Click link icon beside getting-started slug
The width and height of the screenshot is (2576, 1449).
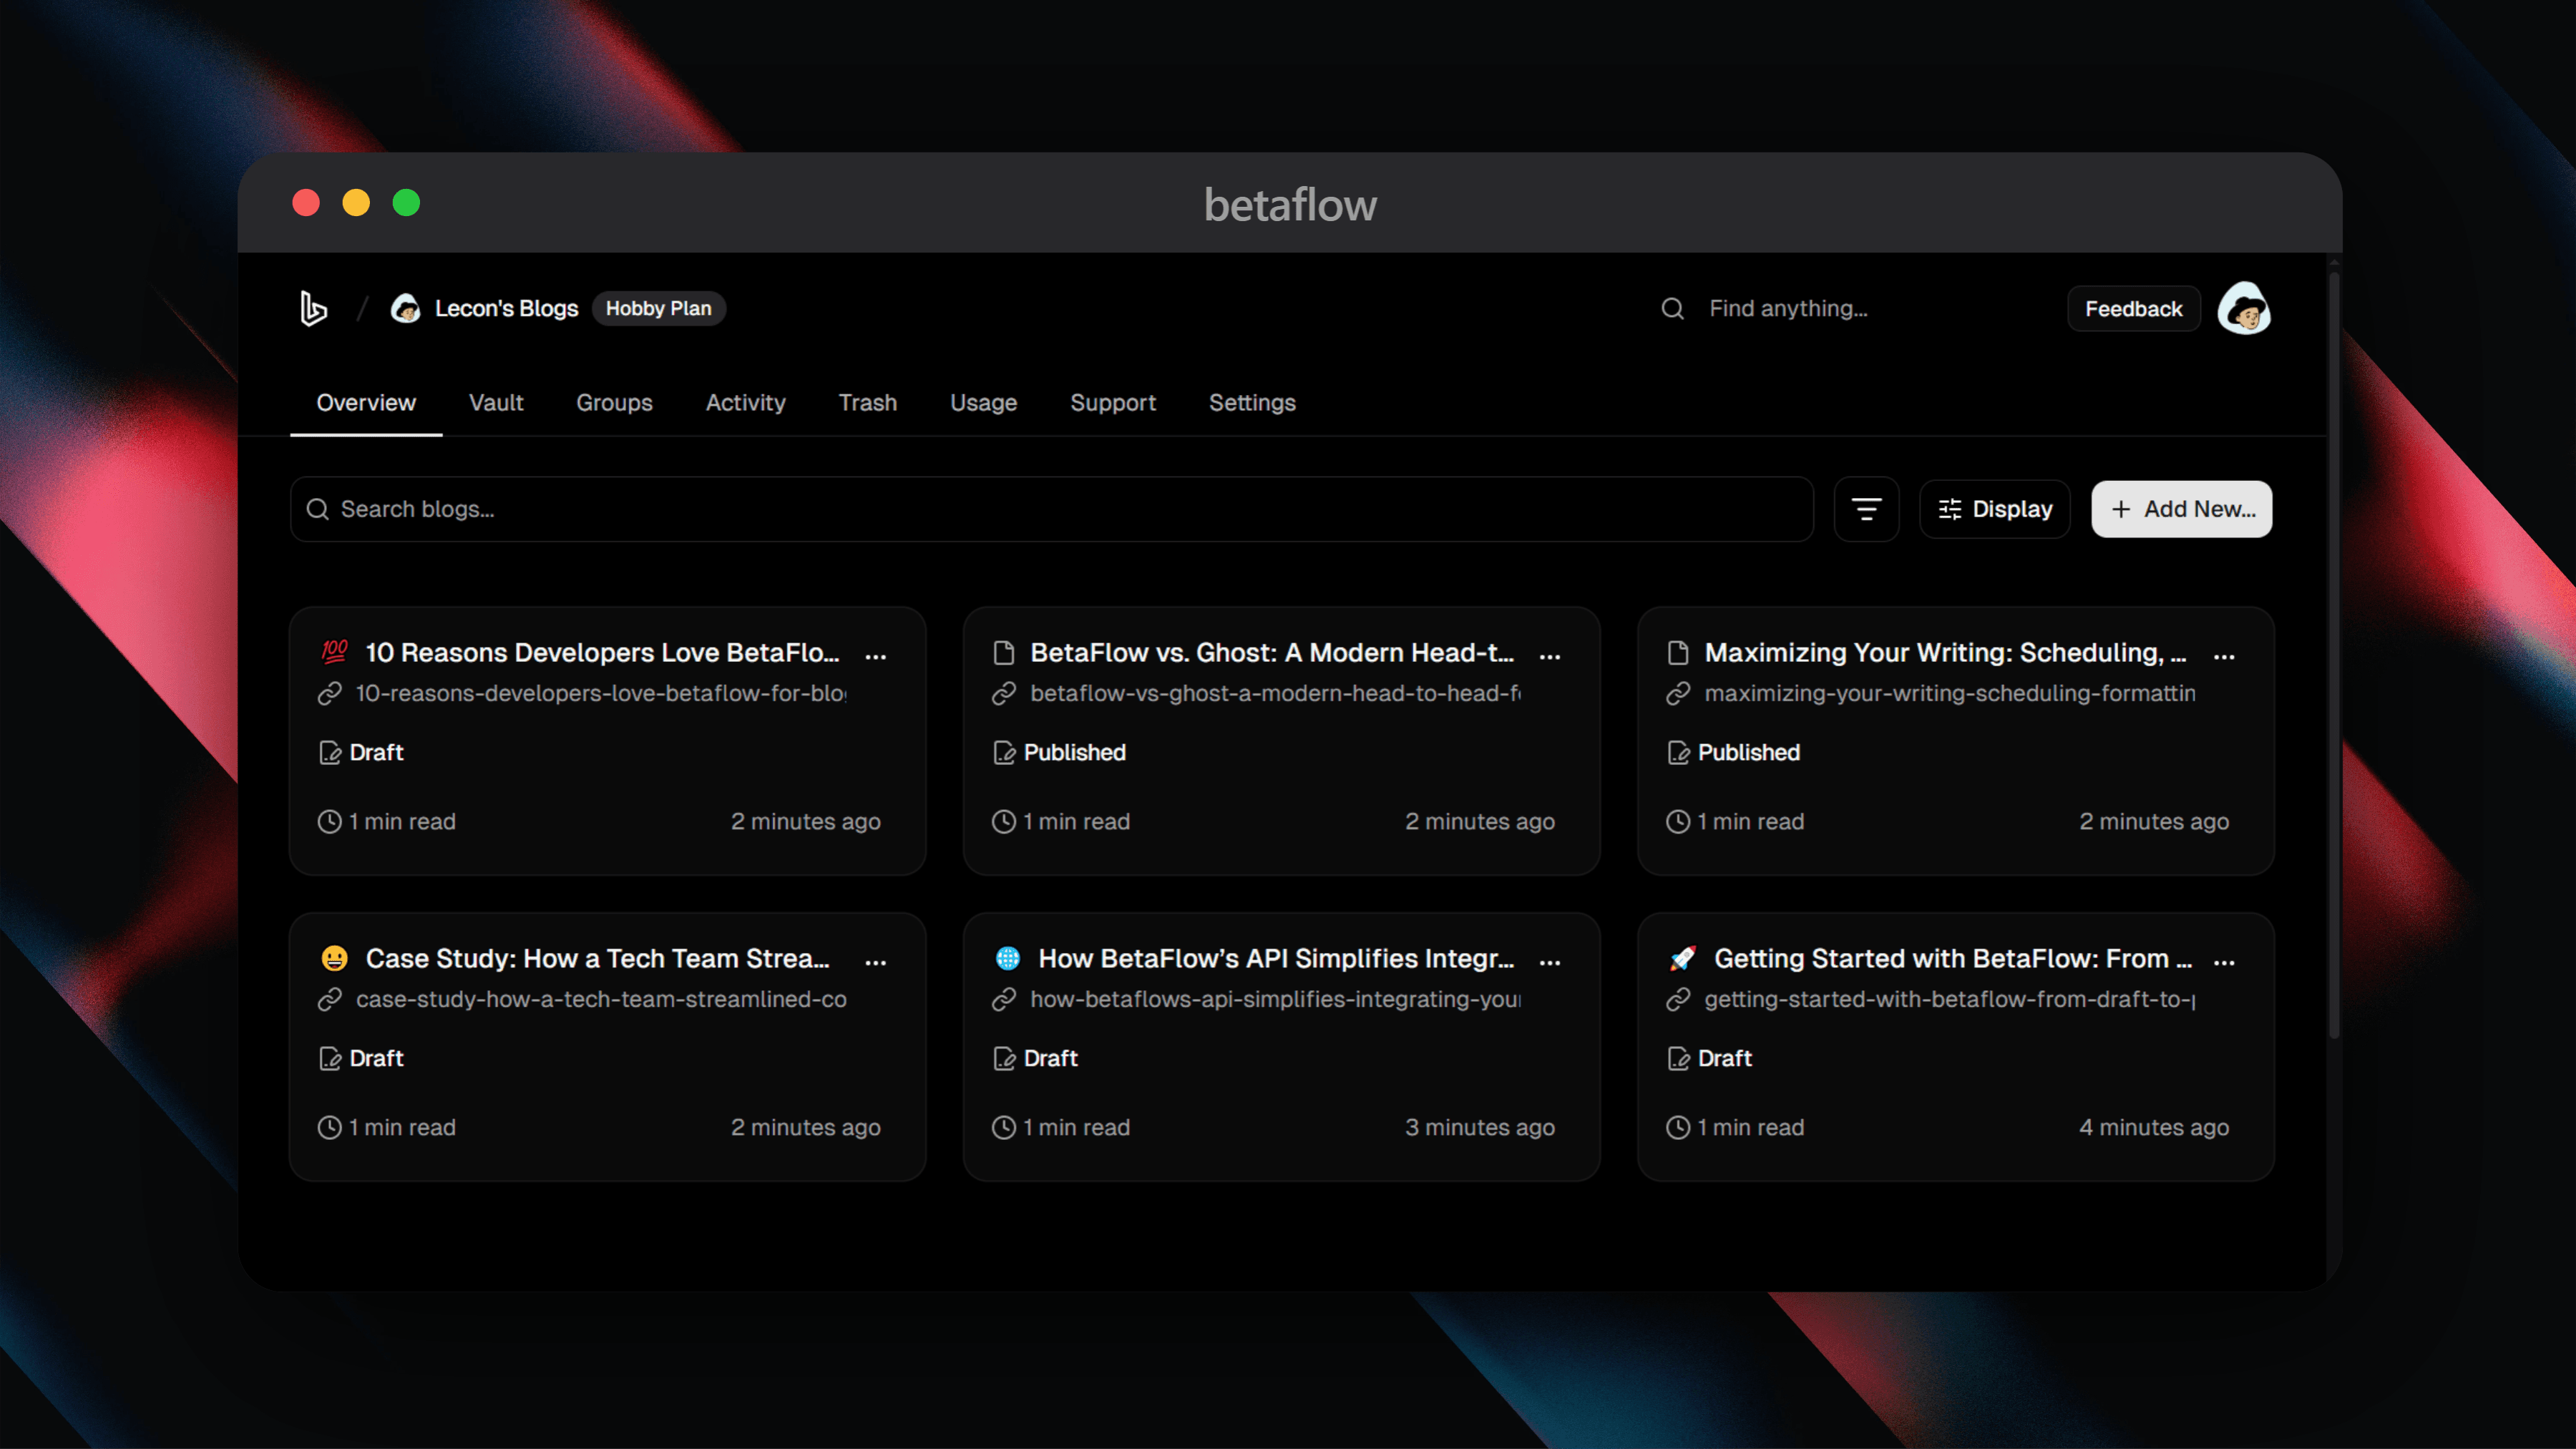[x=1678, y=1000]
